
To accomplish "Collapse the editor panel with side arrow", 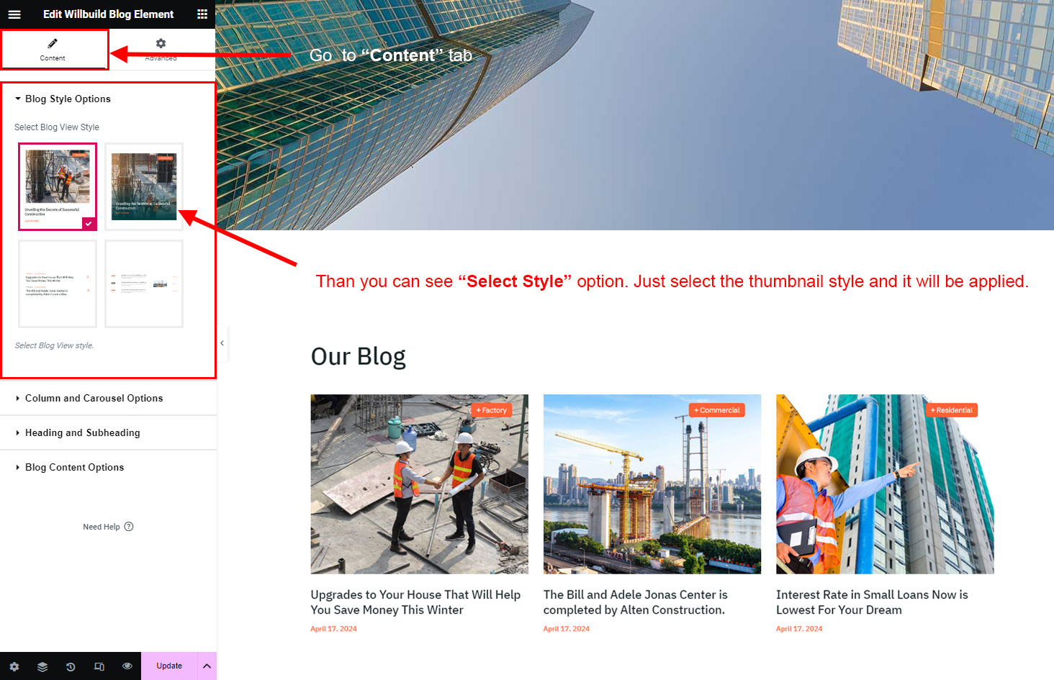I will pos(222,343).
